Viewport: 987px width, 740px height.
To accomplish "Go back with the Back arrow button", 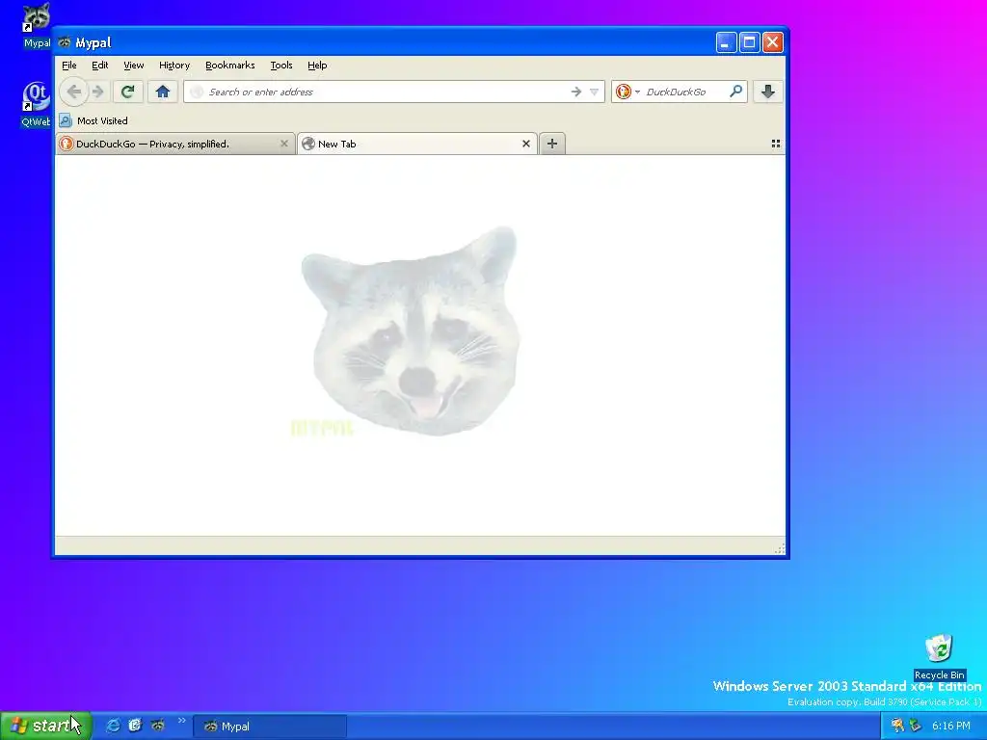I will point(73,92).
